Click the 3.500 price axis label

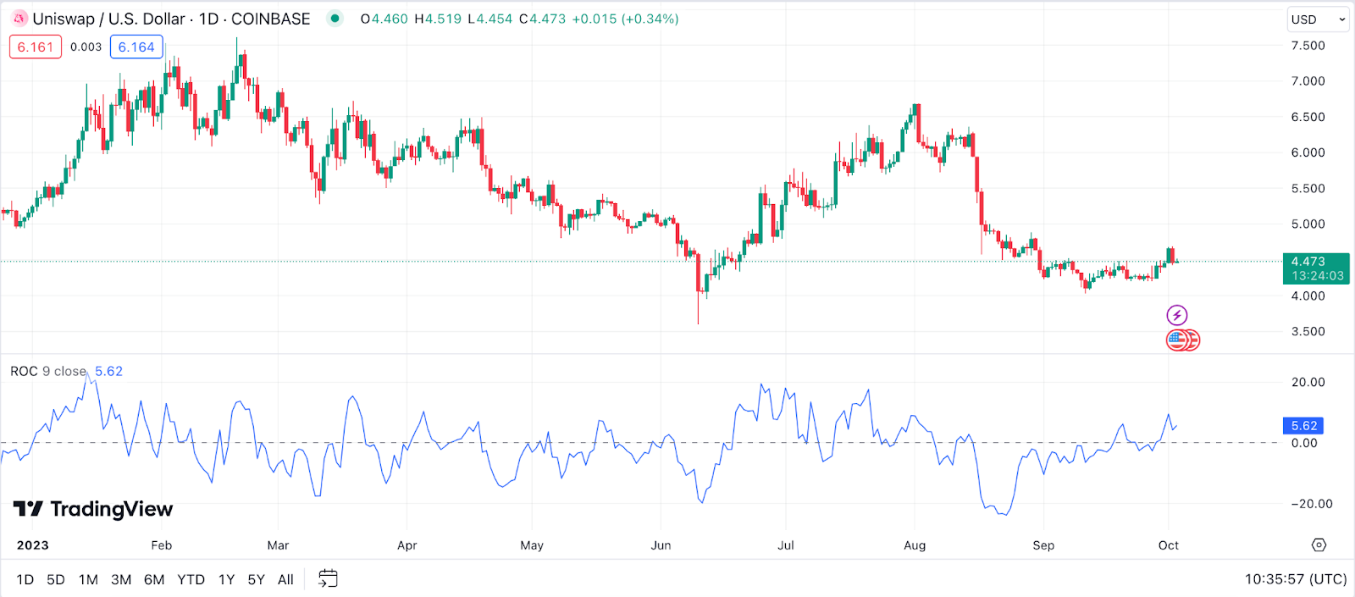pyautogui.click(x=1308, y=331)
